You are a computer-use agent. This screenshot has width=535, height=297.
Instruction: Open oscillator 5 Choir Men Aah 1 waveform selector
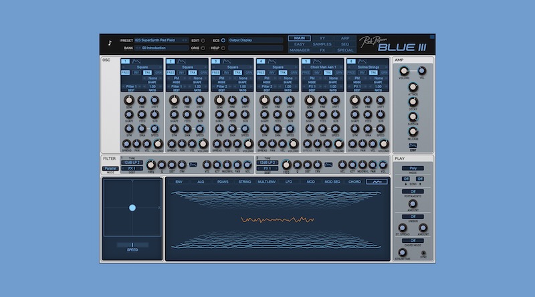(323, 68)
